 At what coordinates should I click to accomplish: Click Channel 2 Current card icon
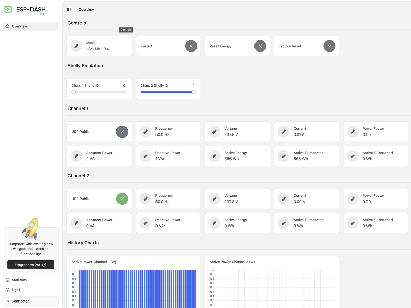[284, 198]
